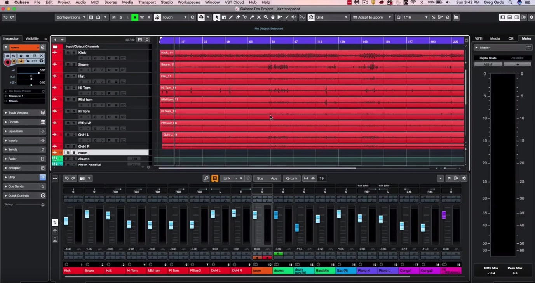This screenshot has width=535, height=283.
Task: Click MixConsole search magnifier icon
Action: point(206,178)
